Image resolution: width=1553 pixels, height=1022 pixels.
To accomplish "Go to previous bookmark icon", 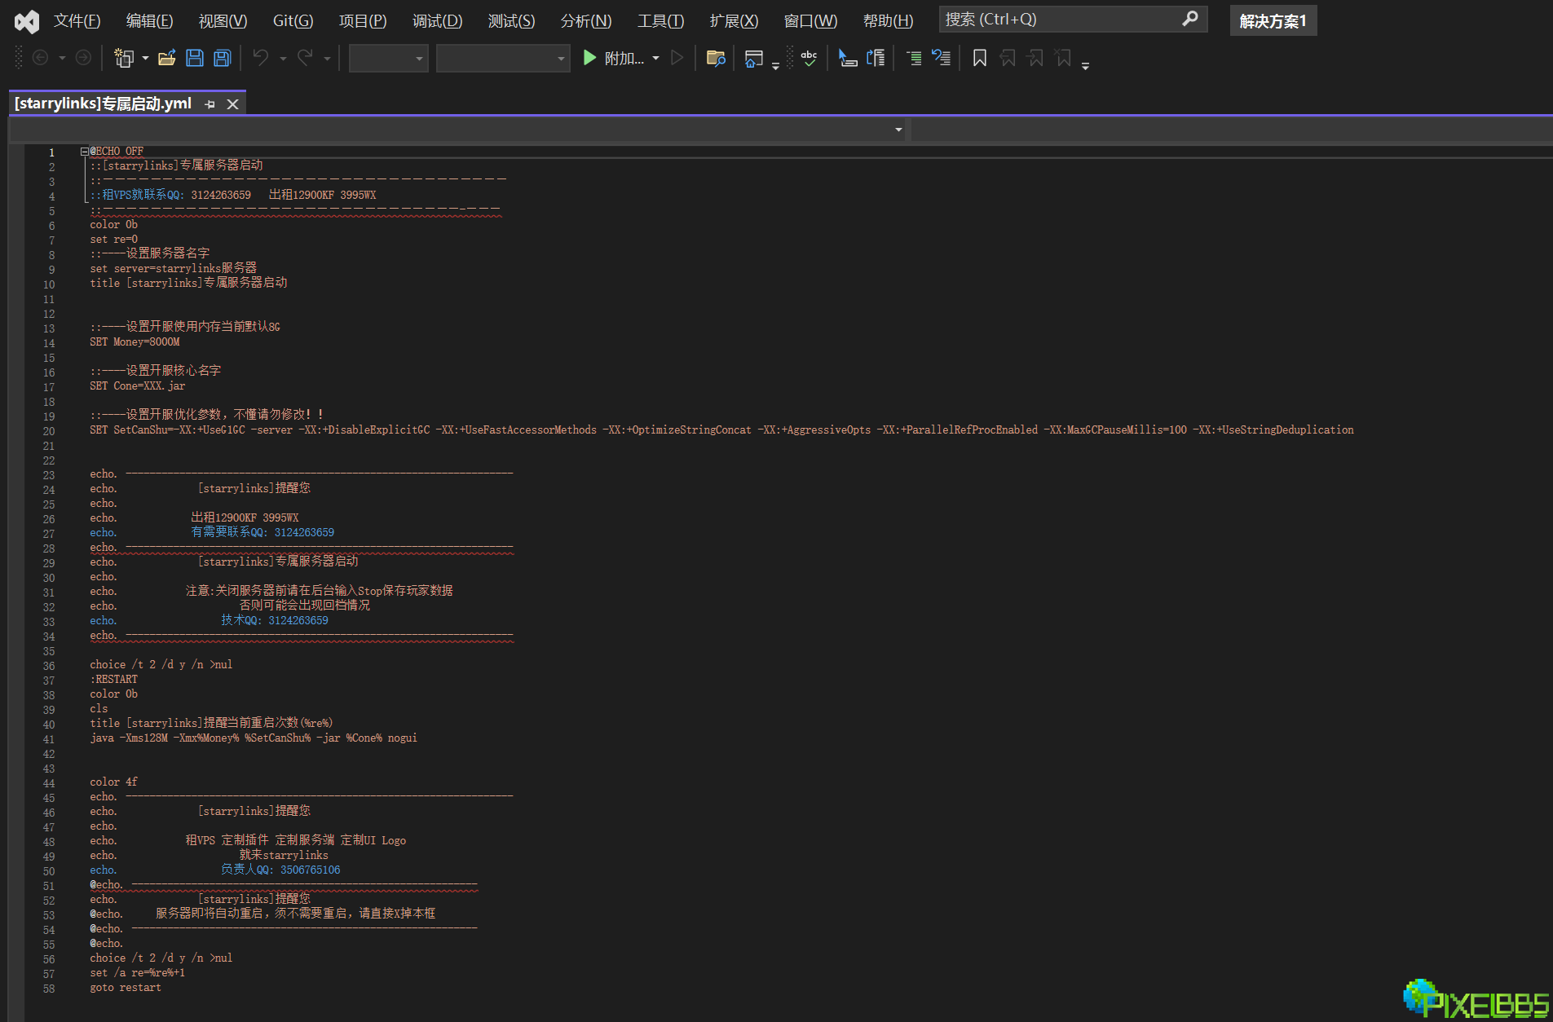I will click(1008, 58).
